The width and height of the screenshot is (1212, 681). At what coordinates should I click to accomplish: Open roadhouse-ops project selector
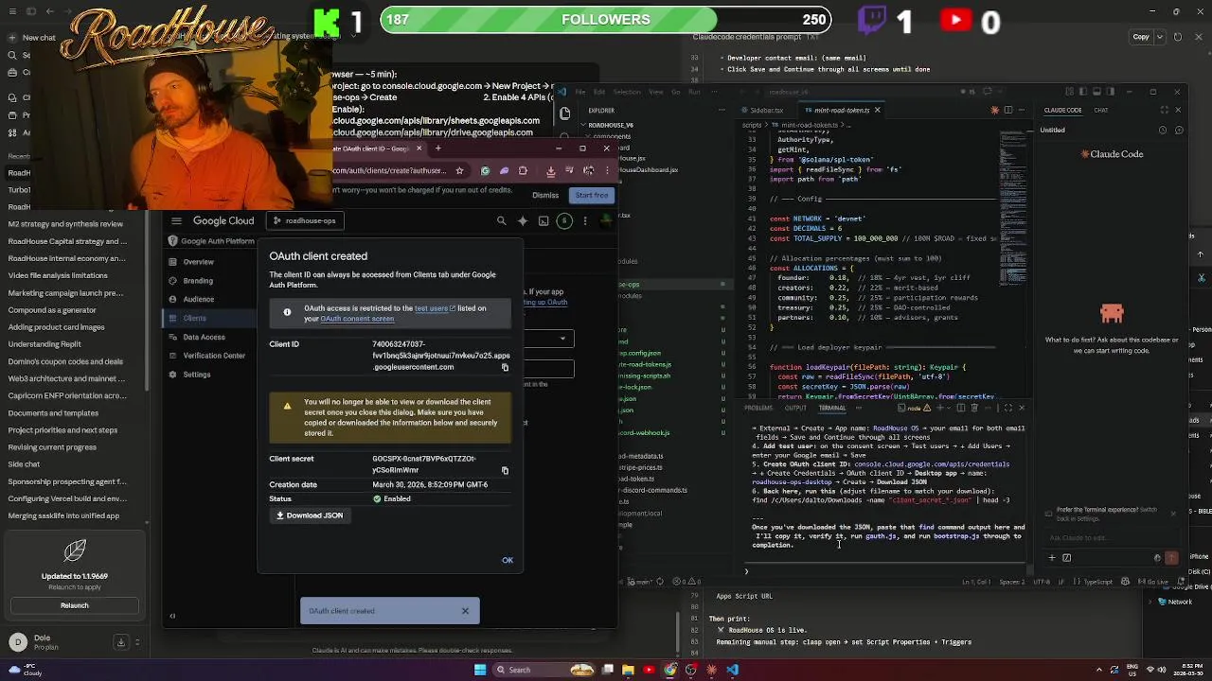[305, 220]
